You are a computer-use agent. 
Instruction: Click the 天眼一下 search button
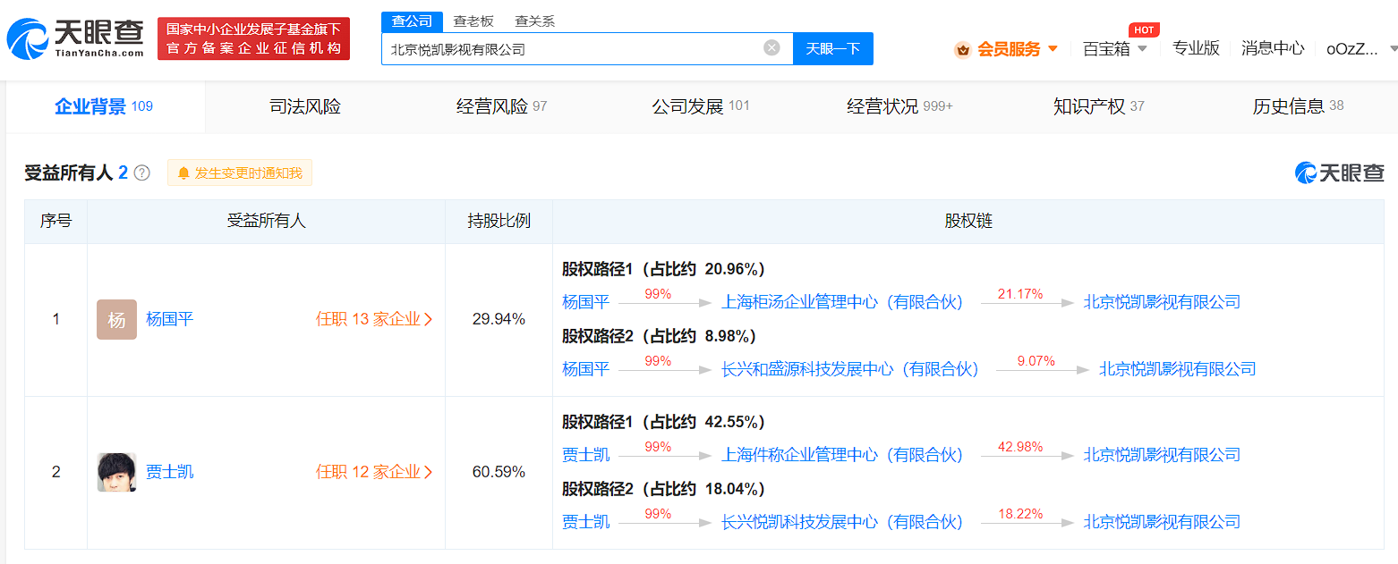[833, 48]
